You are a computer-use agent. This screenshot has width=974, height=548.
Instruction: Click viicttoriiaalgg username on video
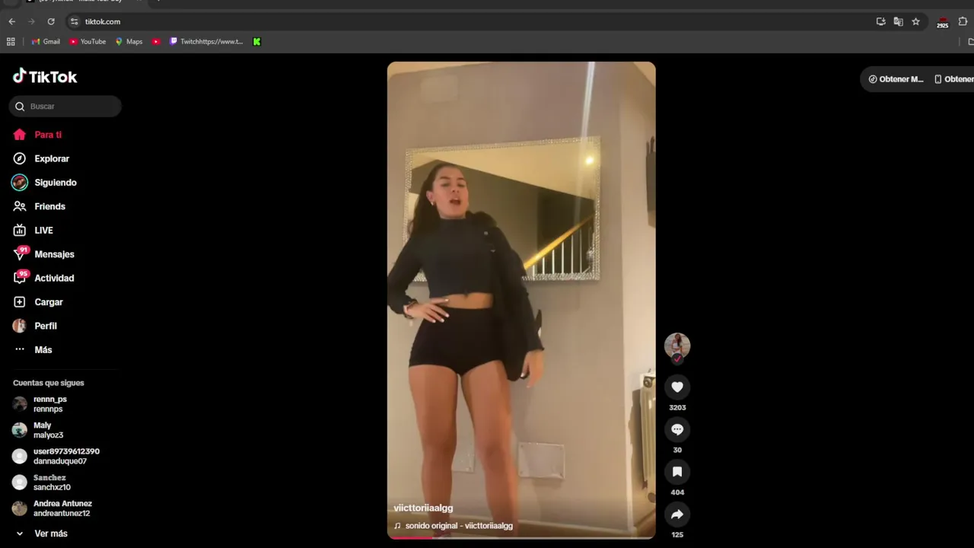coord(423,508)
